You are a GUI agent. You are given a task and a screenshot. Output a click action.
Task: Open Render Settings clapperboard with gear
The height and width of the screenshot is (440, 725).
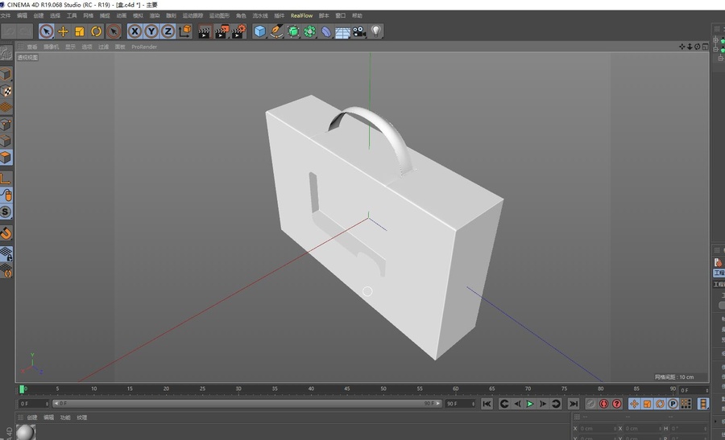pos(239,31)
